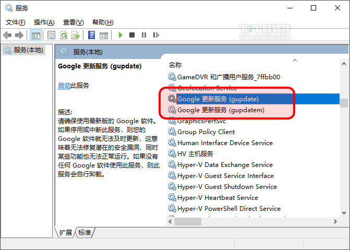The image size is (350, 250).
Task: Click gear icon of Hyper-V Guest Shutdown Service
Action: [172, 186]
